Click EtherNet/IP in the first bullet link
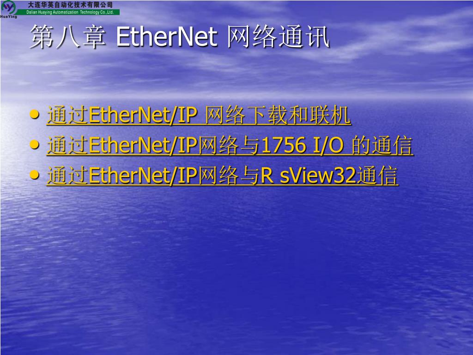Image resolution: width=473 pixels, height=355 pixels. click(143, 115)
